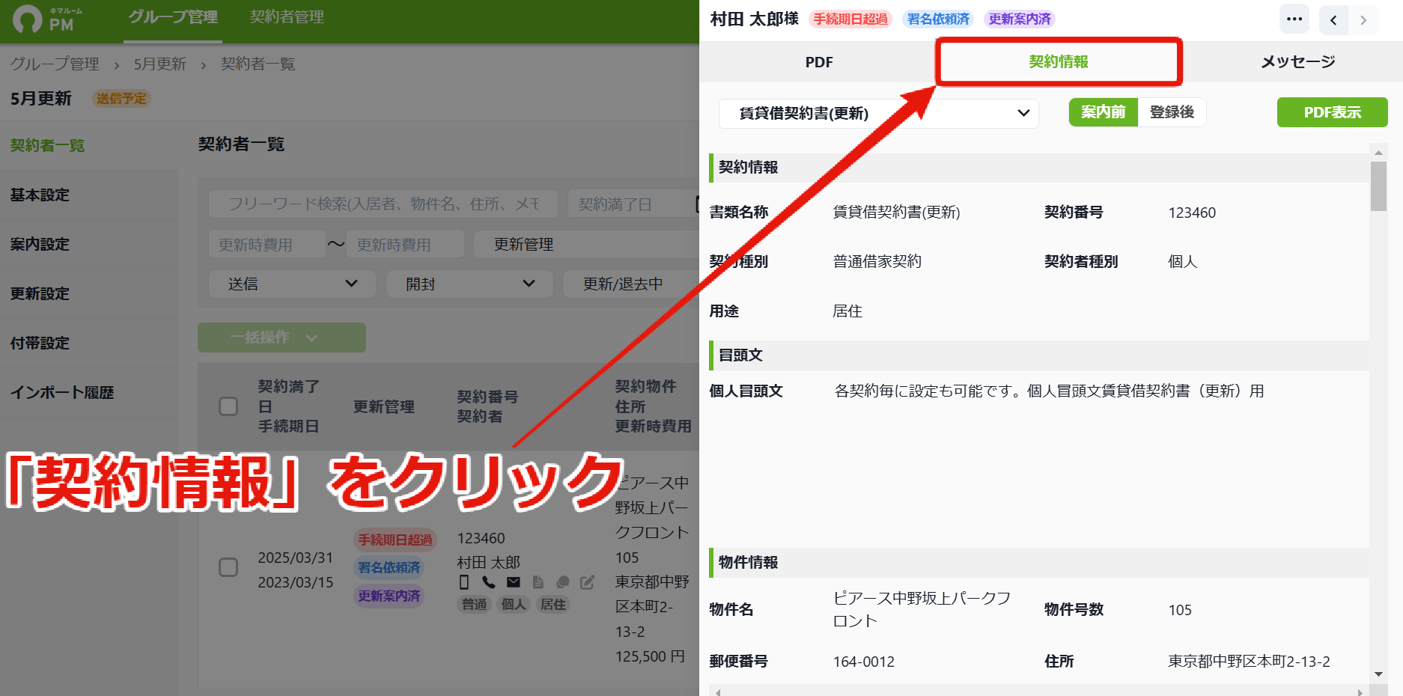Image resolution: width=1403 pixels, height=696 pixels.
Task: Click the document icon for 村田 太郎
Action: coord(538,582)
